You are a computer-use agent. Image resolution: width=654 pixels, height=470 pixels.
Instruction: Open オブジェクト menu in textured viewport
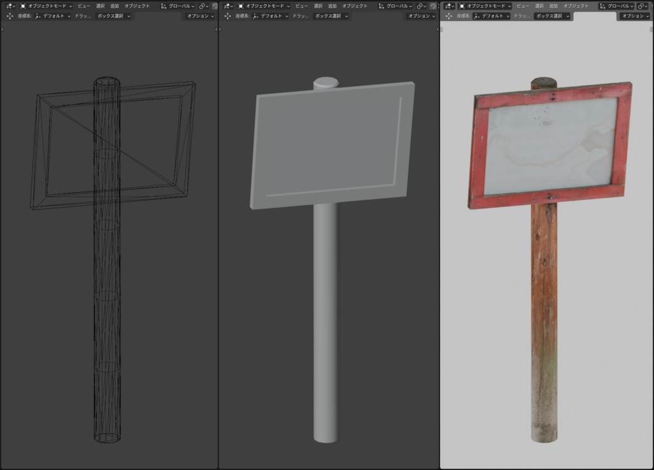click(576, 6)
